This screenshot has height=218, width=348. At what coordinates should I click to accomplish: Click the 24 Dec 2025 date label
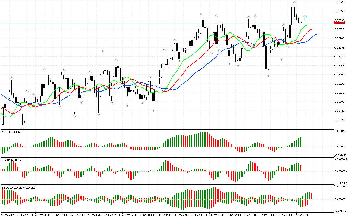coord(8,215)
